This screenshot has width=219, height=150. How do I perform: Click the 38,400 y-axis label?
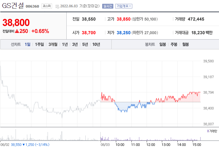[209, 108]
